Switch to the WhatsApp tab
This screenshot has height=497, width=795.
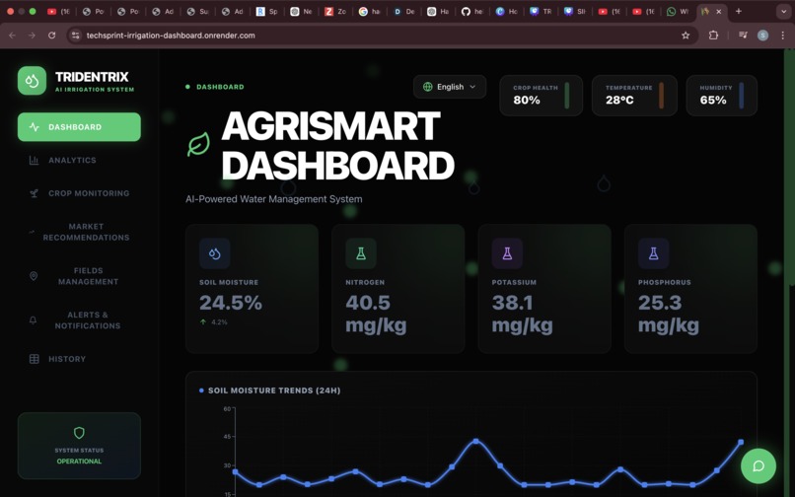(678, 11)
